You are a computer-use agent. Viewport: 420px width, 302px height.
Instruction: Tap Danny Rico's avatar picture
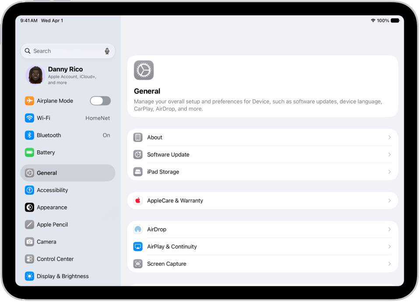[35, 75]
